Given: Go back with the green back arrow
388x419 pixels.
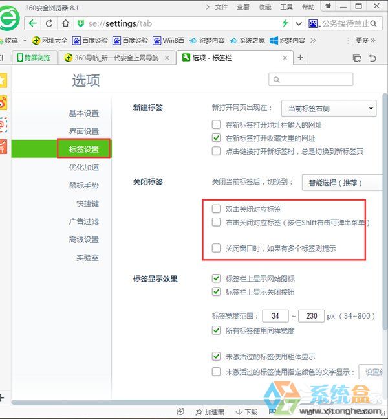Looking at the screenshot, I should point(32,23).
